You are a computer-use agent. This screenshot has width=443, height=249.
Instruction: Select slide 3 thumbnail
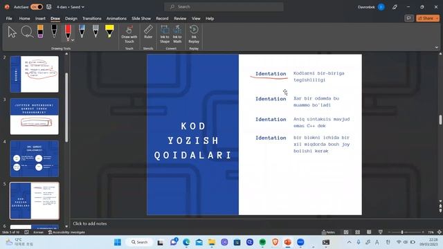35,116
